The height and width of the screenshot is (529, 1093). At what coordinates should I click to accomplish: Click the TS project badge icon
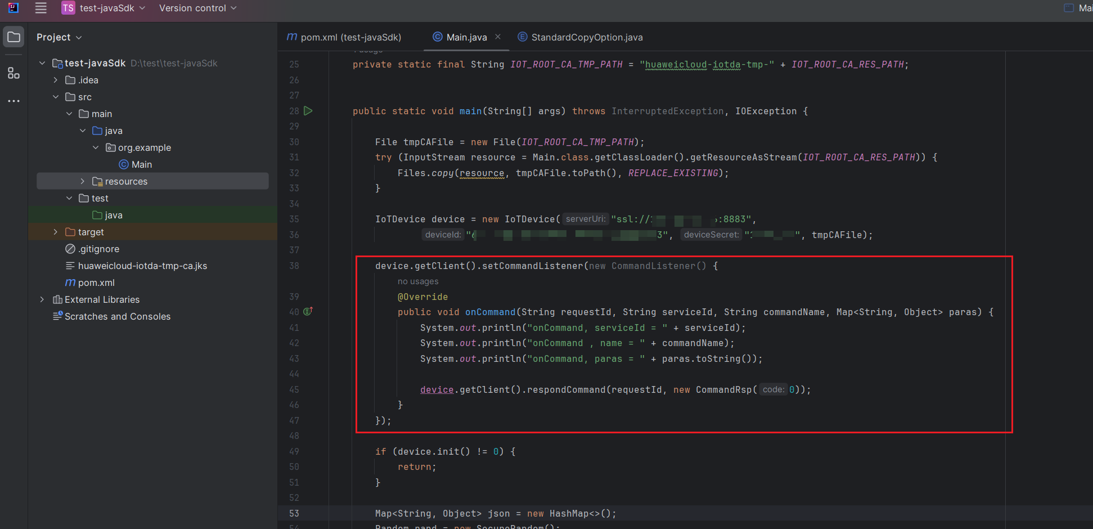point(68,8)
